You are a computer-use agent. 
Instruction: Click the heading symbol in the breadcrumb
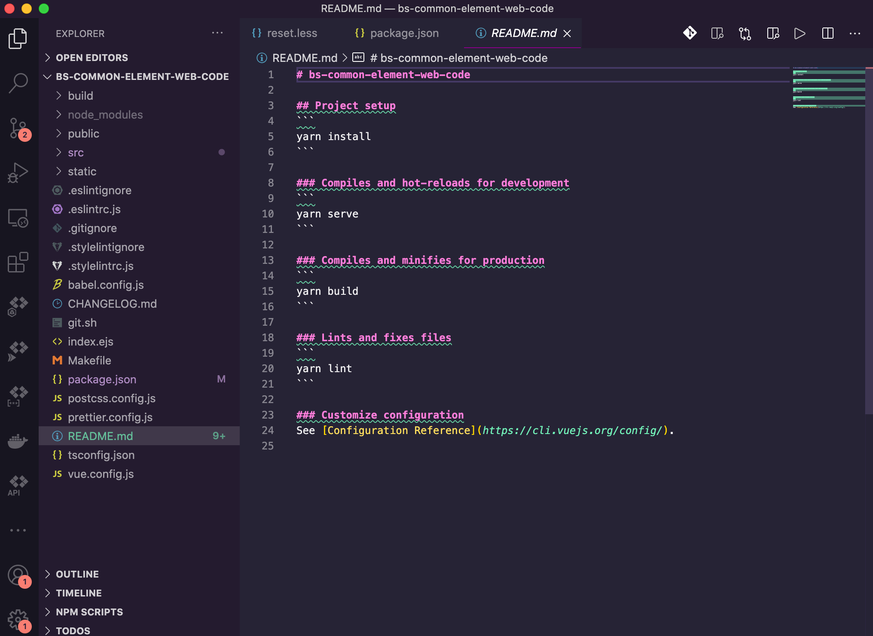pyautogui.click(x=459, y=58)
